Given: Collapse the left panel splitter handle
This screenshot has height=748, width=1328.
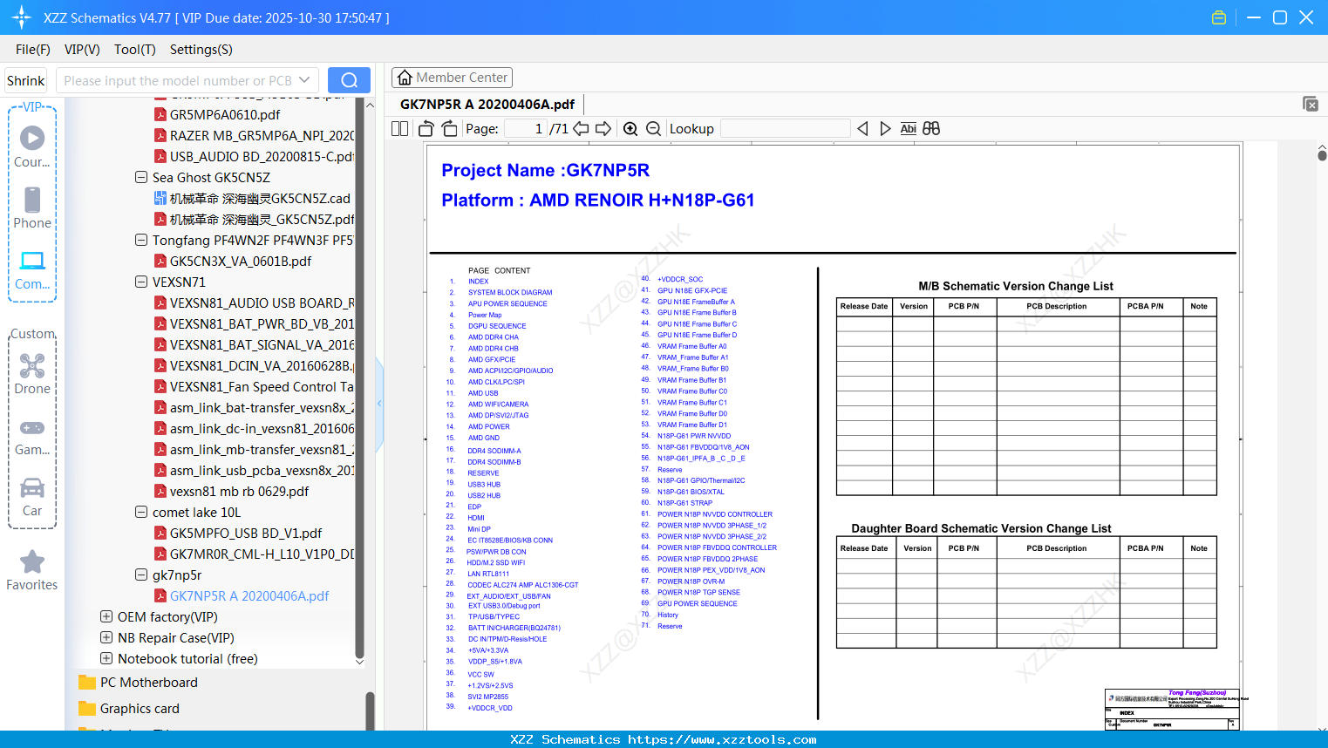Looking at the screenshot, I should coord(379,404).
